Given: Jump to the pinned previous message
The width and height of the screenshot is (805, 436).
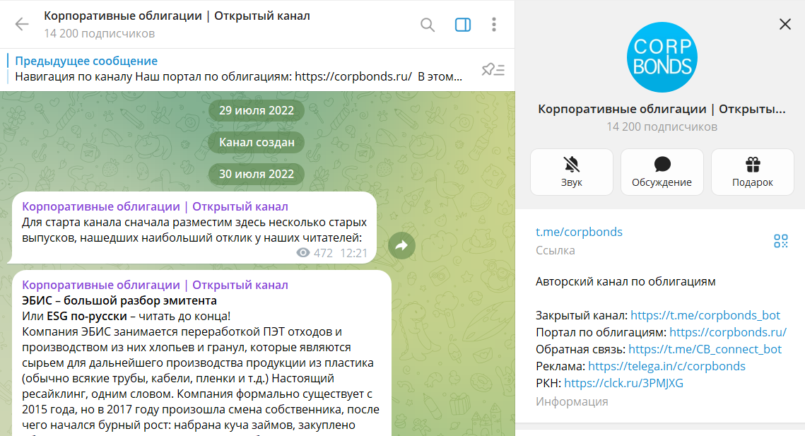Looking at the screenshot, I should tap(239, 69).
